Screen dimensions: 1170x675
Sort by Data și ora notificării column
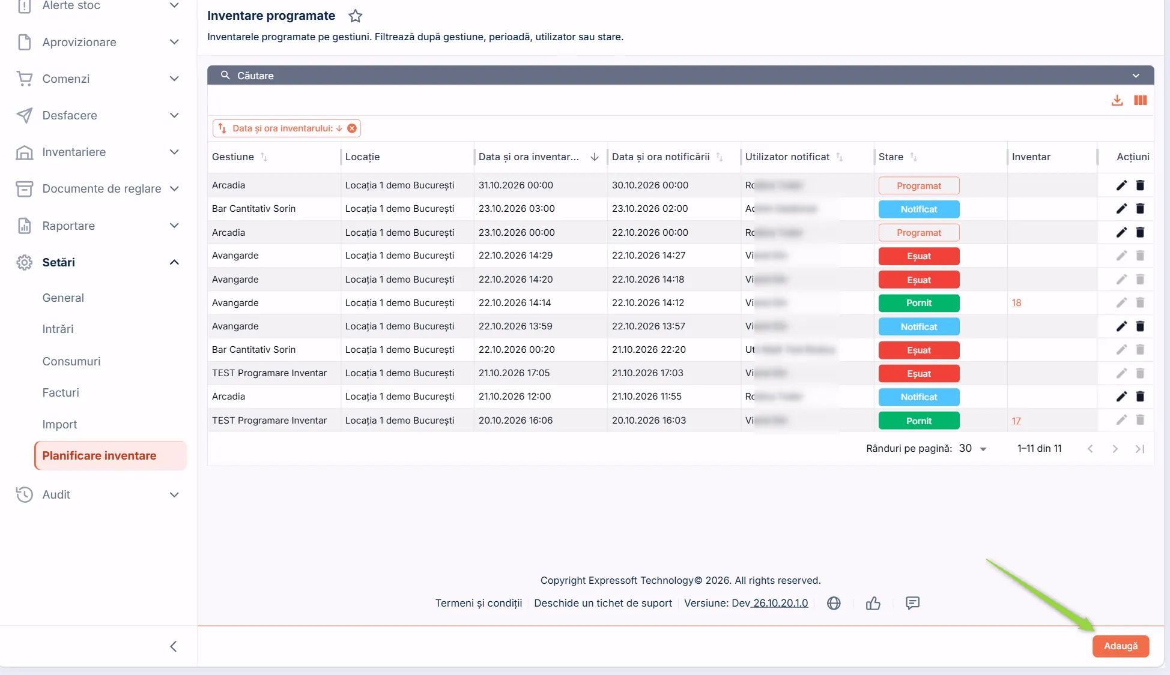pos(720,157)
